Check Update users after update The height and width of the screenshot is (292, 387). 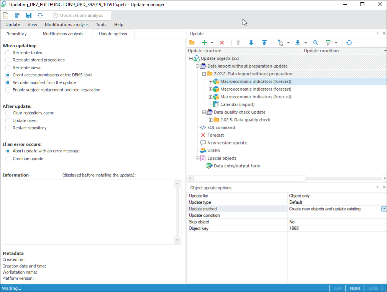coord(8,120)
